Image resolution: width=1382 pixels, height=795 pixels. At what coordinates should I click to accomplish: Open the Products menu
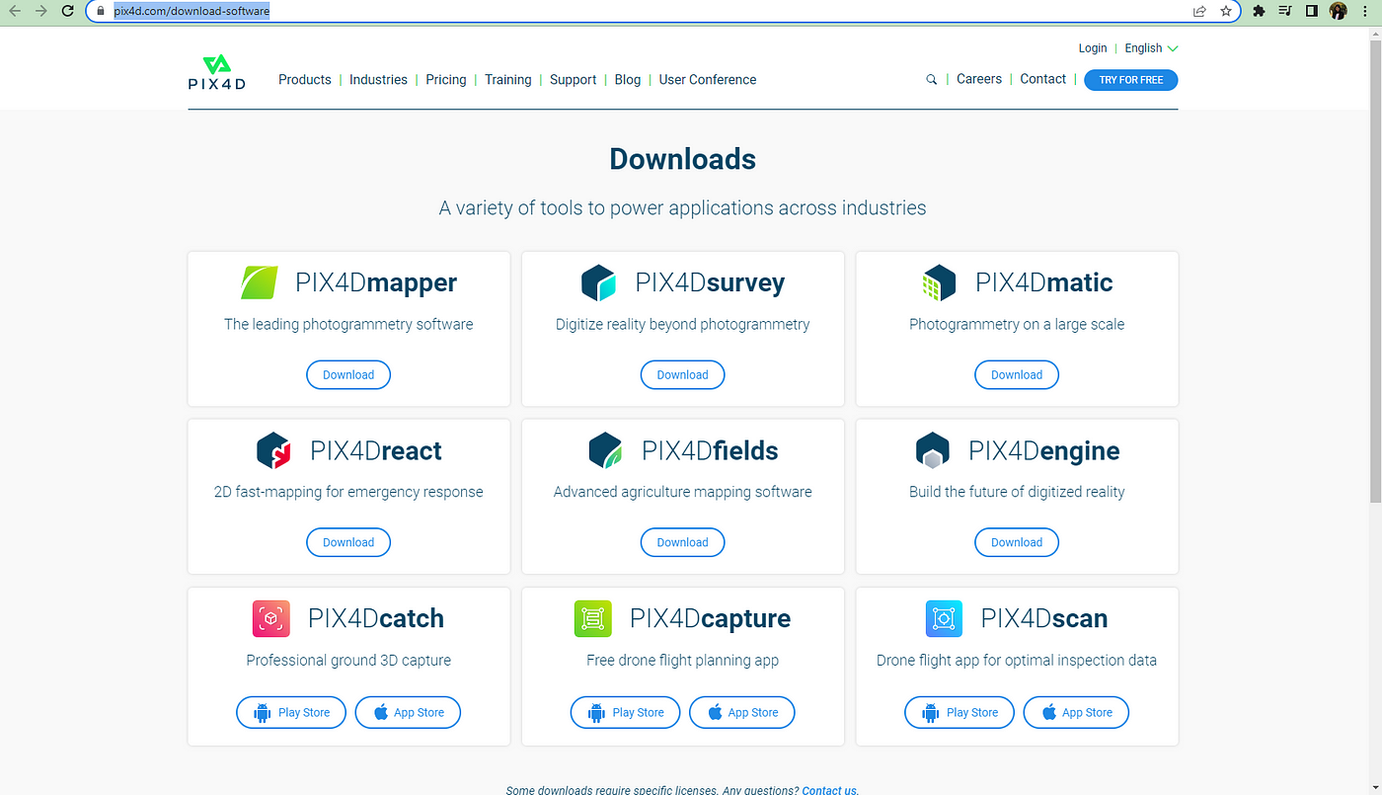[304, 80]
